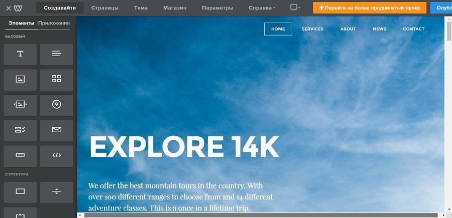Screen dimensions: 452x218
Task: Open the Тема tab
Action: pyautogui.click(x=141, y=8)
